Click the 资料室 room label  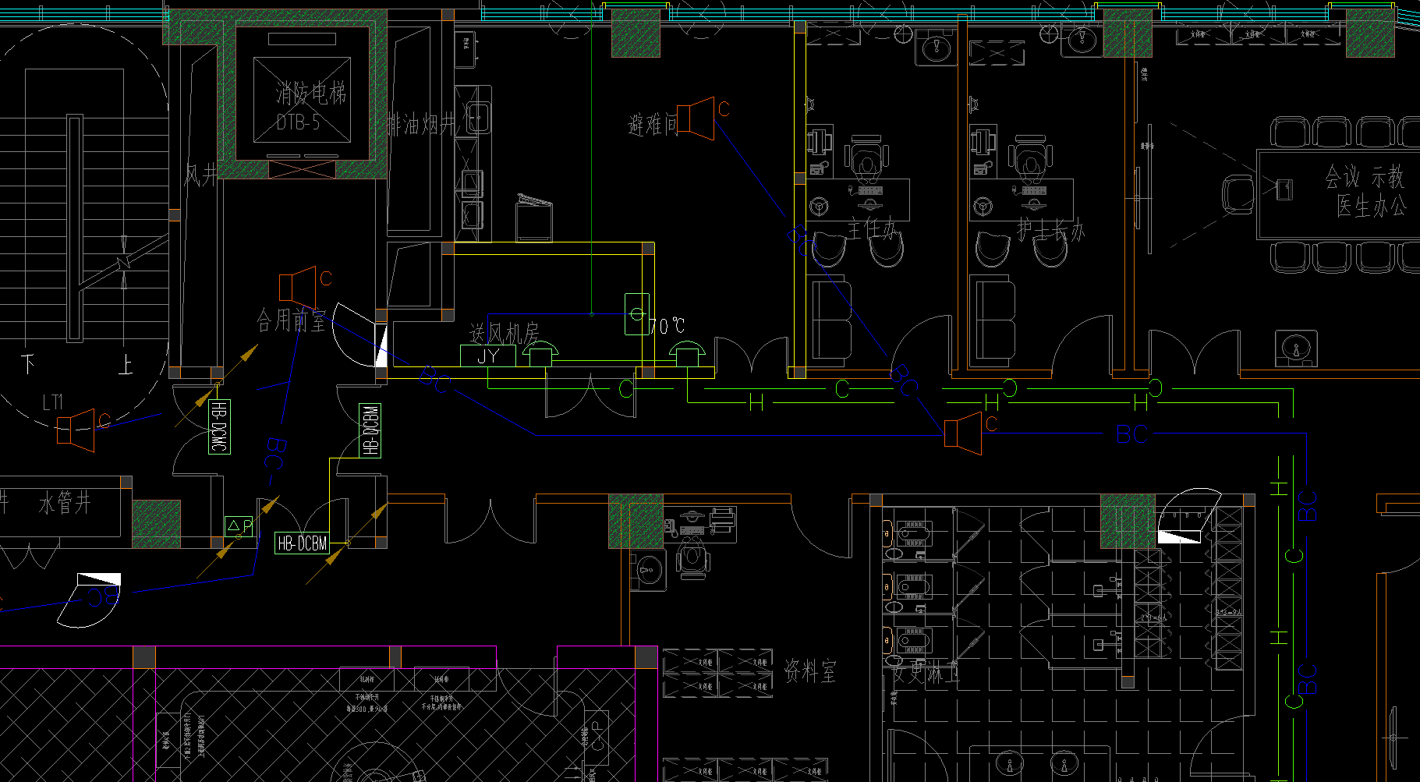(x=810, y=671)
